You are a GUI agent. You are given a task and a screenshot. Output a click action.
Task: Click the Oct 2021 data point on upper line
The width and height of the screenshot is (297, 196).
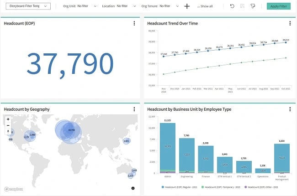286,42
